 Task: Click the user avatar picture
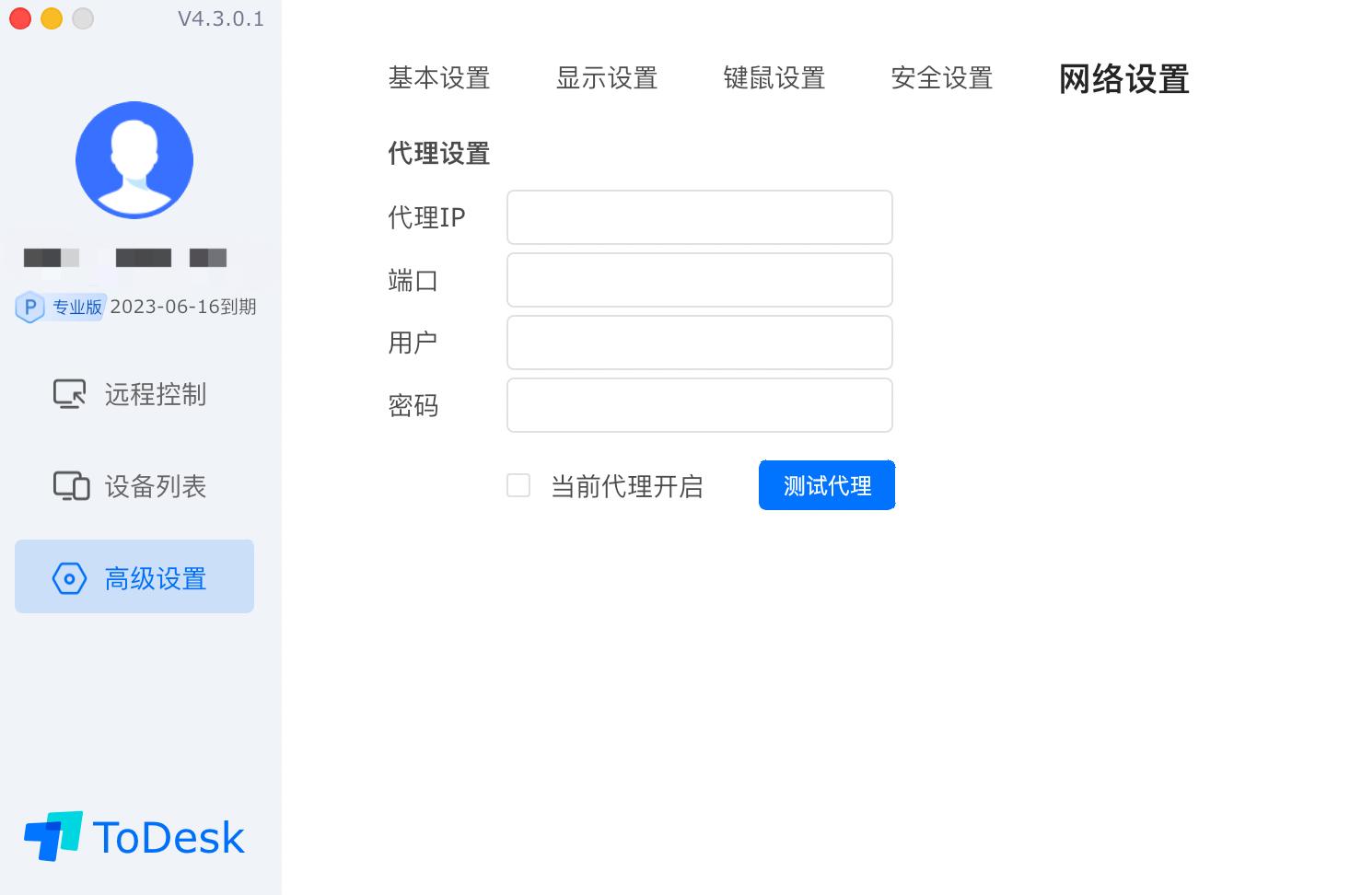click(x=134, y=159)
